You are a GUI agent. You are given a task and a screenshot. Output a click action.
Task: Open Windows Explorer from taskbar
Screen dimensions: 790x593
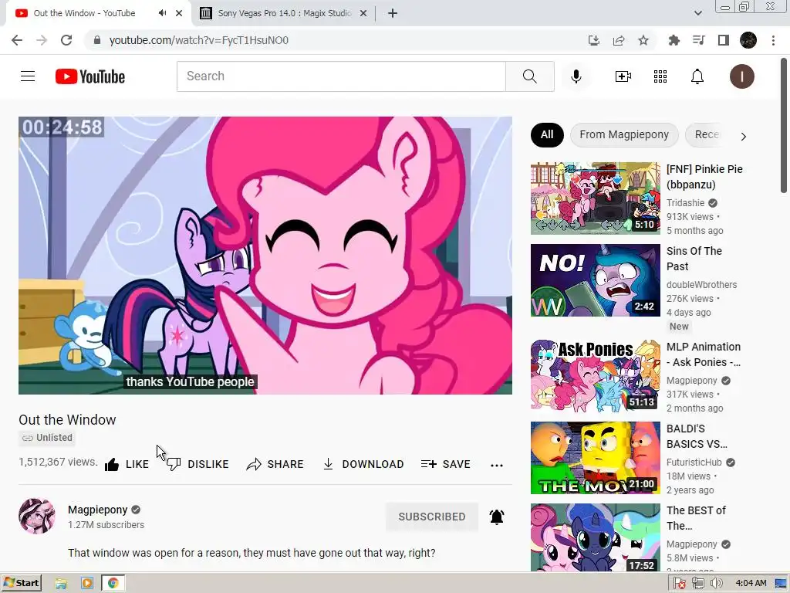61,584
